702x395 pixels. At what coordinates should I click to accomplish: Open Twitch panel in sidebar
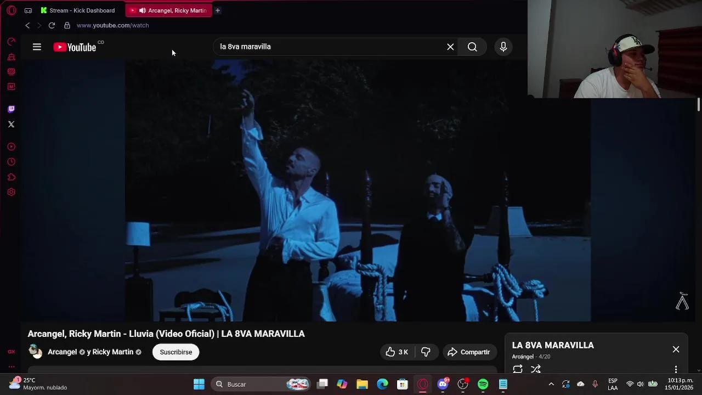point(11,109)
